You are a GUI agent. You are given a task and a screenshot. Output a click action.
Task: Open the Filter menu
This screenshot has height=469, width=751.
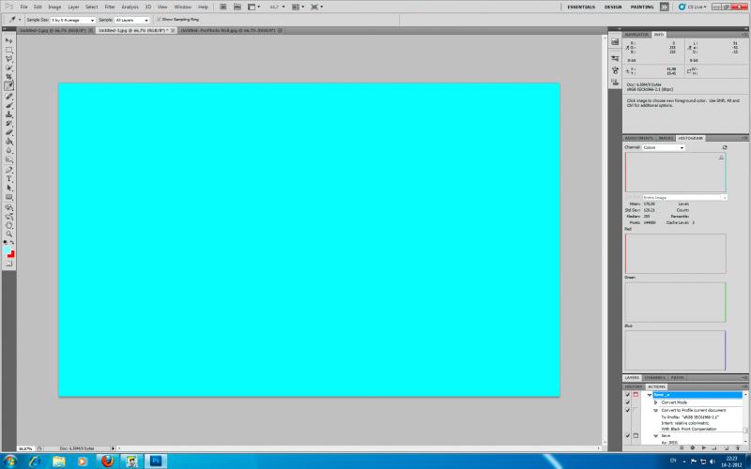[110, 8]
